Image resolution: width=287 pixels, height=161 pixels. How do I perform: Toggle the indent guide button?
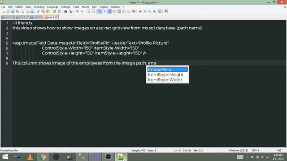point(109,12)
